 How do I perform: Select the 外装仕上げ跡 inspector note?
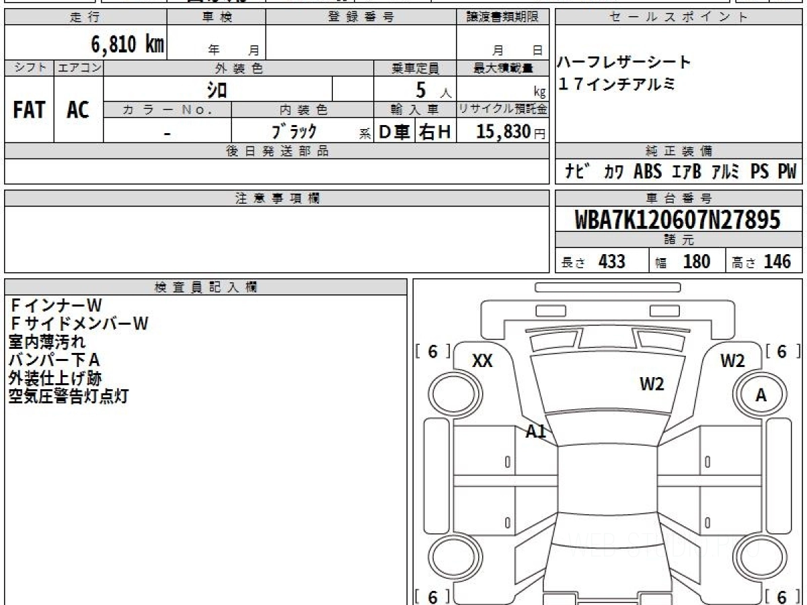point(55,378)
